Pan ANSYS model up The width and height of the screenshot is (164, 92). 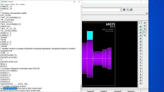(x=140, y=71)
